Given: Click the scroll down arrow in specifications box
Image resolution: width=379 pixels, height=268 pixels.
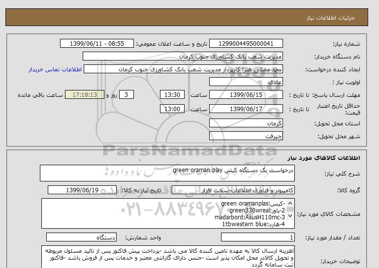Looking at the screenshot, I should pyautogui.click(x=290, y=216).
